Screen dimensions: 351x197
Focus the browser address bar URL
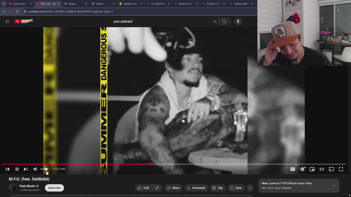71,11
